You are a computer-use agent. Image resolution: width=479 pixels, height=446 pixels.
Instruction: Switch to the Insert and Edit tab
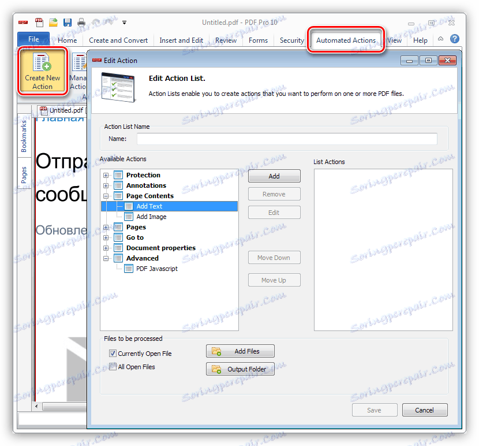click(181, 40)
